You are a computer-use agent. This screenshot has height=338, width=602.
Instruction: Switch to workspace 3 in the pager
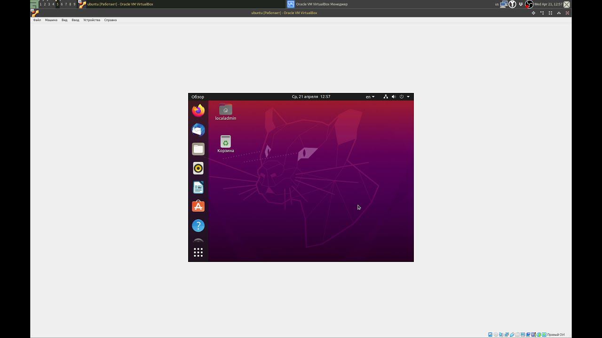click(49, 4)
